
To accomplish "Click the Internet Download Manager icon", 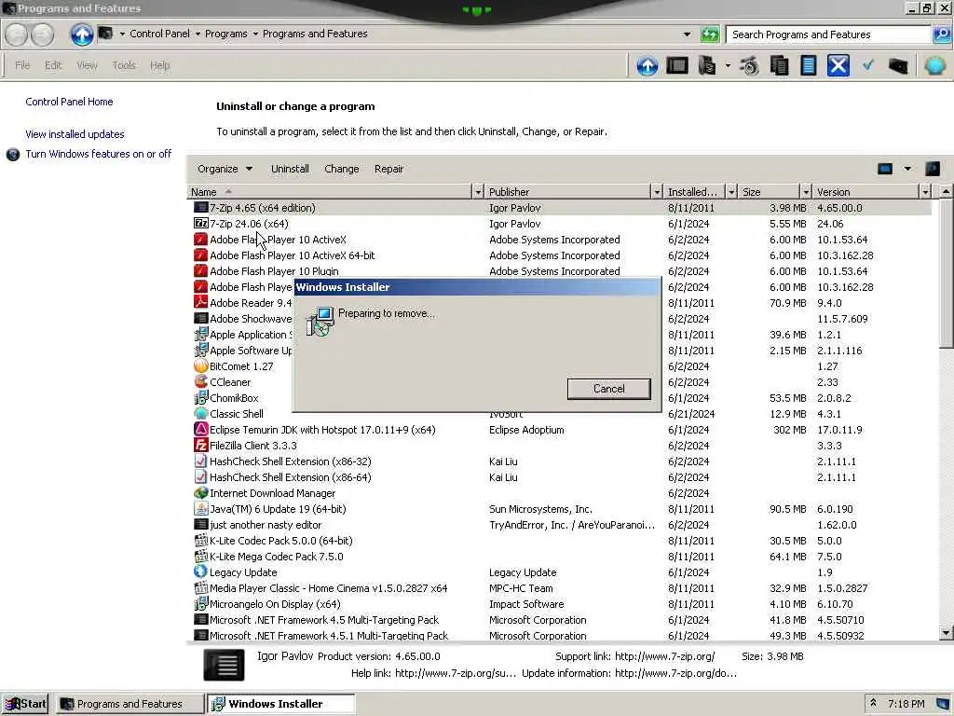I will [201, 492].
